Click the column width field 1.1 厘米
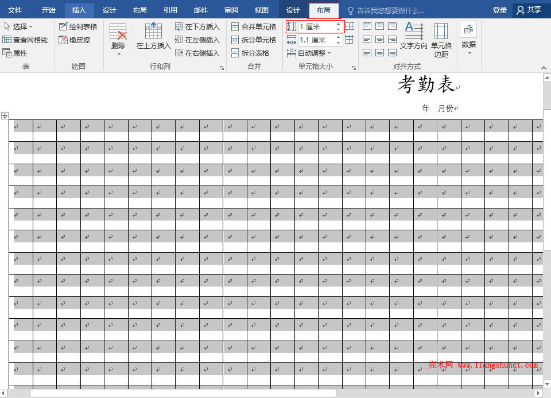 (x=316, y=40)
